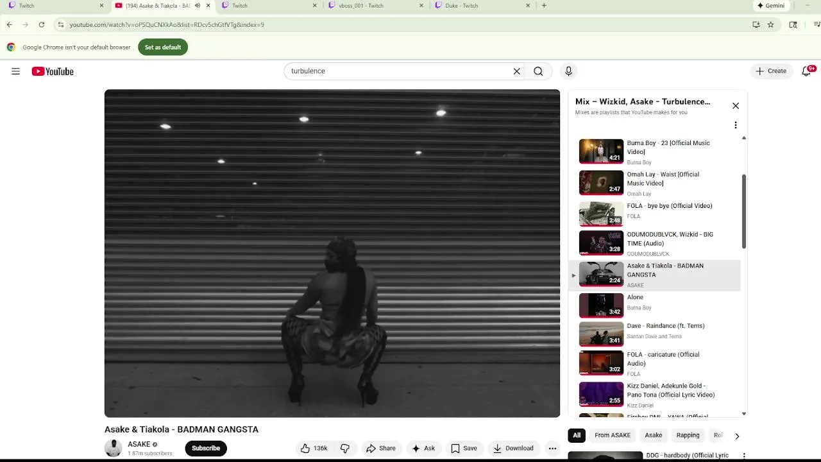821x462 pixels.
Task: Set Chrome as default browser
Action: point(163,47)
